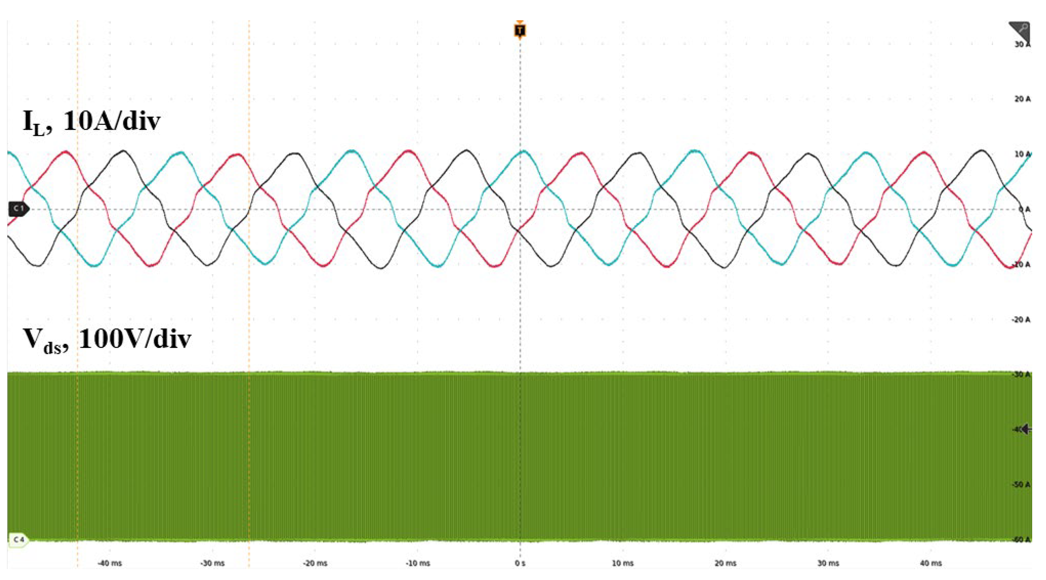Click the 40 ms time axis label
Viewport: 1046px width, 580px height.
point(931,563)
